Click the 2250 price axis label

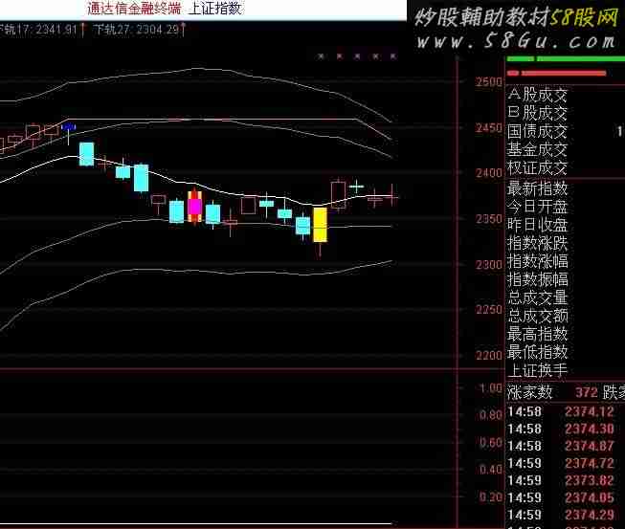coord(488,310)
